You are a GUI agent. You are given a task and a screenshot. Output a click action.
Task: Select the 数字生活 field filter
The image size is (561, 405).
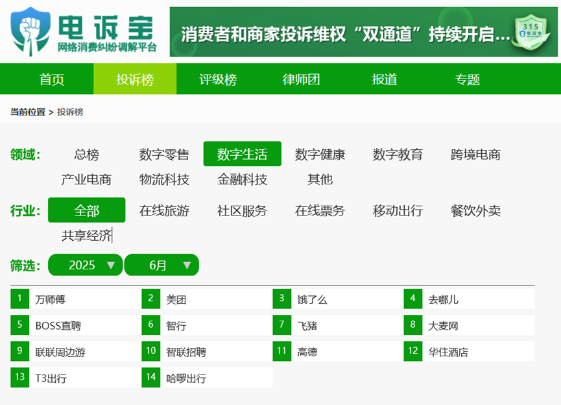click(242, 154)
